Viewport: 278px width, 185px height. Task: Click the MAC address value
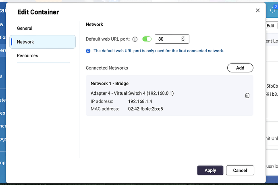click(x=145, y=109)
